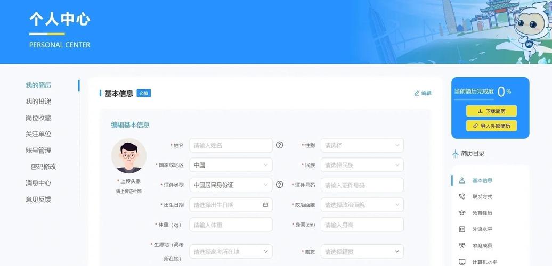This screenshot has width=552, height=266.
Task: Open 密码修改 under account management
Action: click(x=43, y=167)
